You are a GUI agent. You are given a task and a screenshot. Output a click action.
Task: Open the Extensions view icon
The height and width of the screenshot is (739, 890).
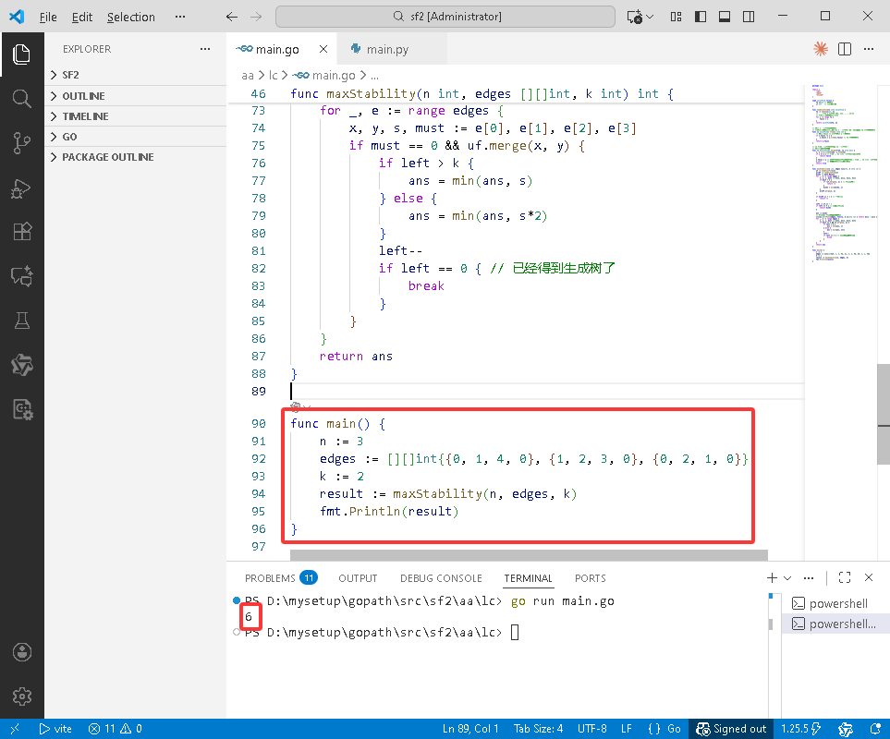[x=21, y=231]
